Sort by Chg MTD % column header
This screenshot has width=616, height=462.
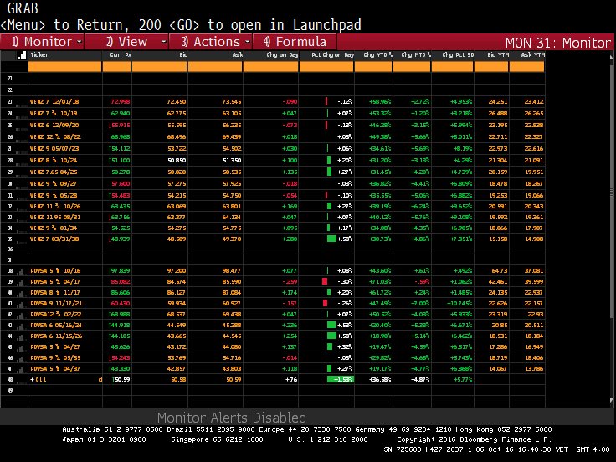click(x=416, y=55)
